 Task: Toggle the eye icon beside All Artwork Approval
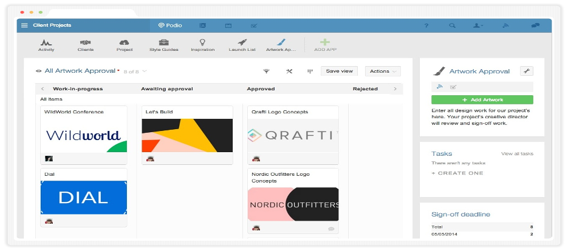39,72
